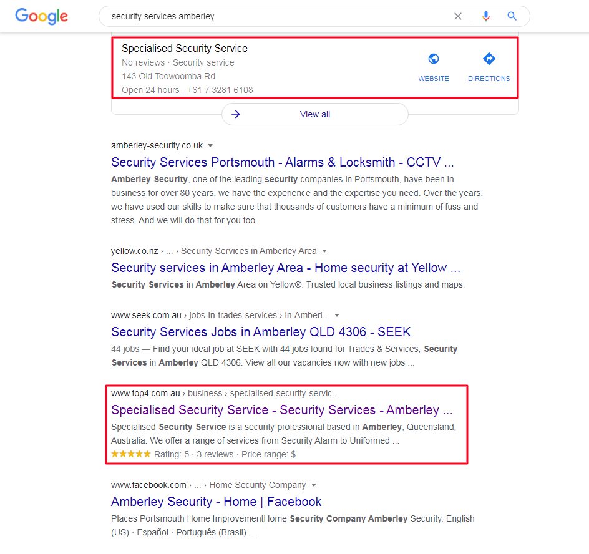
Task: Expand the seek.com.au result options arrow
Action: click(337, 315)
